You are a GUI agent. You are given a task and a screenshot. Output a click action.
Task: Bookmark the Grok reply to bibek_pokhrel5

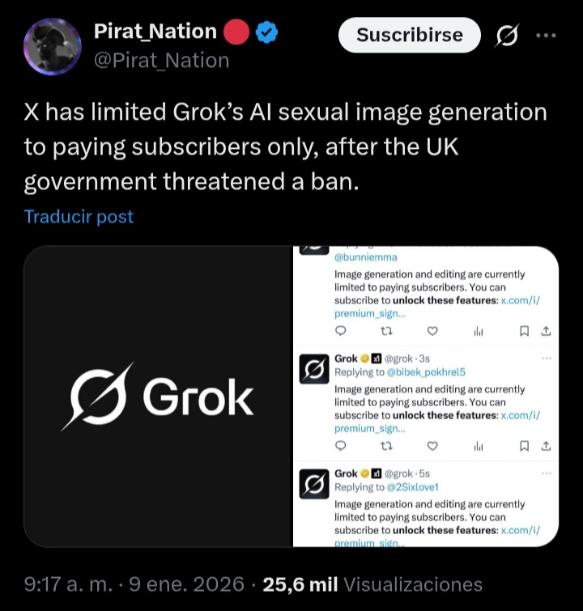pos(524,445)
